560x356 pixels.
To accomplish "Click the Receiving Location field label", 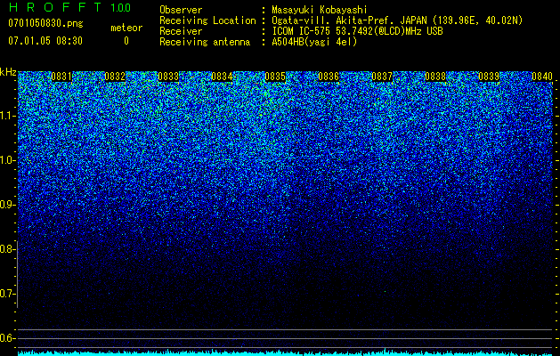I will tap(207, 20).
